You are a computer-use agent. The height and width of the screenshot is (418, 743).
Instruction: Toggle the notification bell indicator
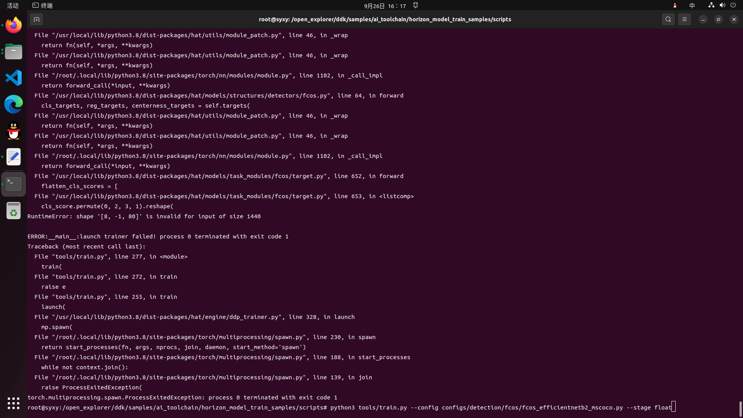coord(416,5)
